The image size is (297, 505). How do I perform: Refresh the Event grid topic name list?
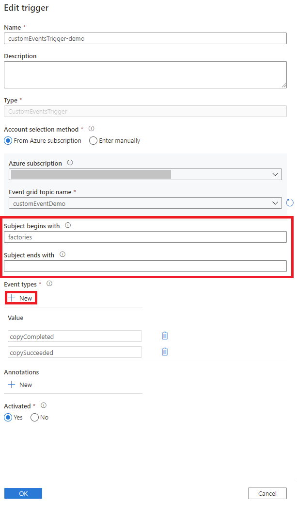pos(290,202)
